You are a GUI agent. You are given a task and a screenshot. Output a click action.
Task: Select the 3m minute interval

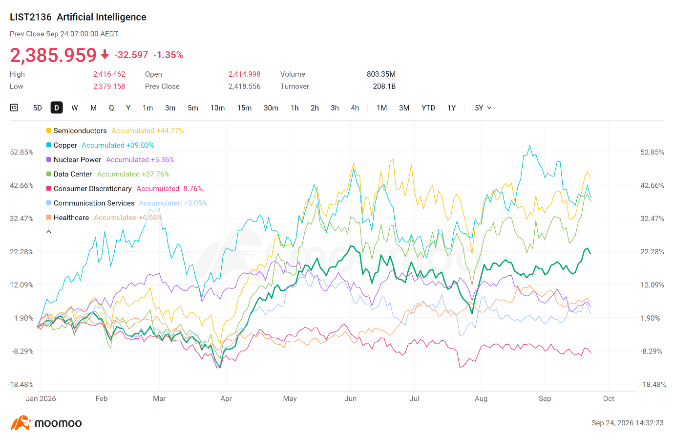tap(170, 108)
